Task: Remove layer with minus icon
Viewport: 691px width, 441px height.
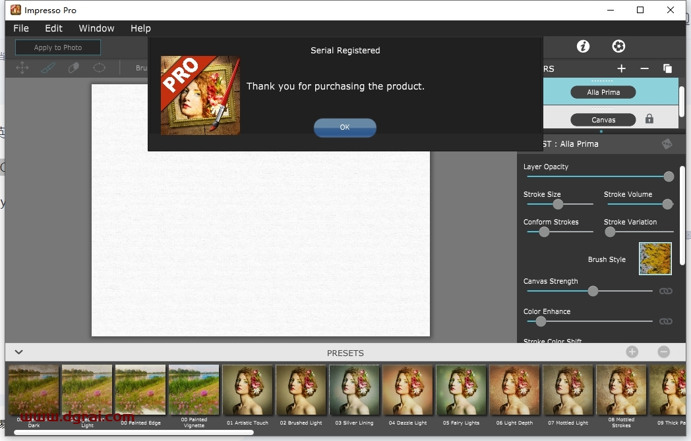Action: [x=644, y=68]
